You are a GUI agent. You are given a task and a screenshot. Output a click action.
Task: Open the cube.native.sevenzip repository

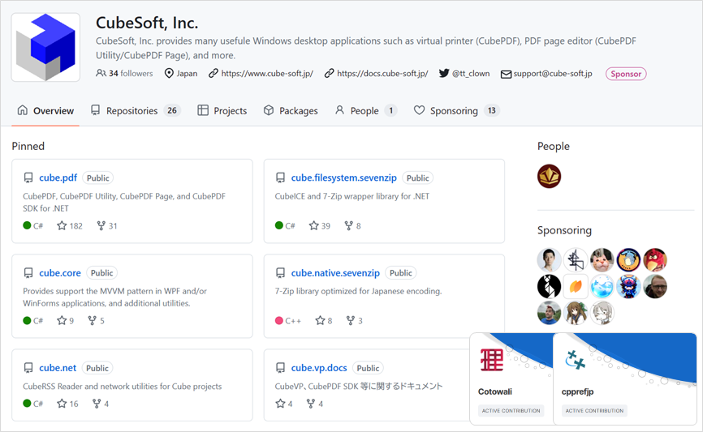point(335,272)
